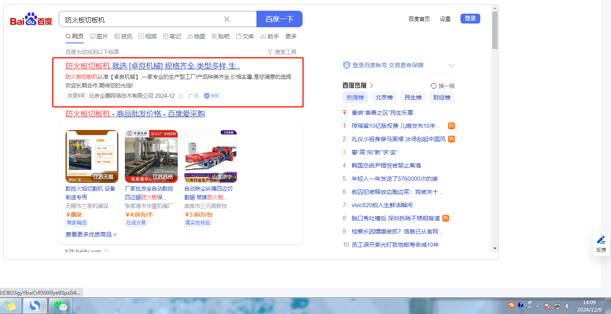Click the page vertical scrollbar thumb
Image resolution: width=611 pixels, height=314 pixels.
495,30
